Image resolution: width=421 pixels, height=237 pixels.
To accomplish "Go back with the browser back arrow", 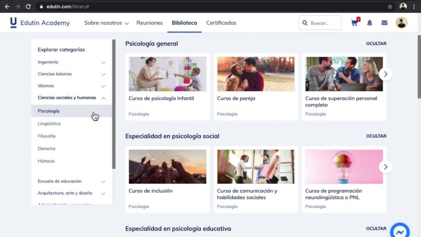I will tap(7, 7).
